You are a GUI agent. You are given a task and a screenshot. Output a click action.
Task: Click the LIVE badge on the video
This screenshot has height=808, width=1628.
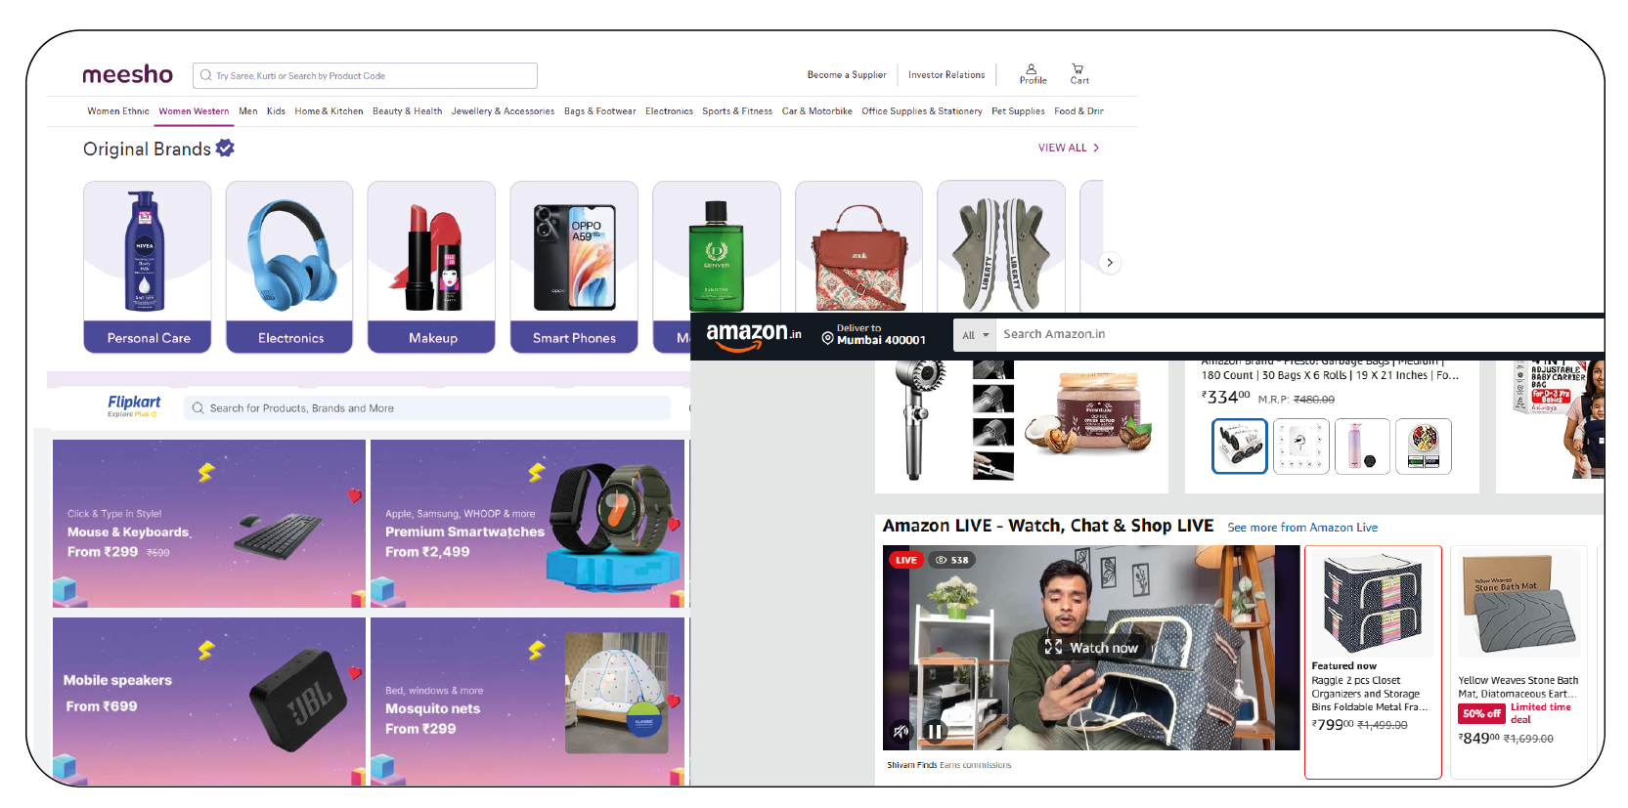tap(905, 560)
